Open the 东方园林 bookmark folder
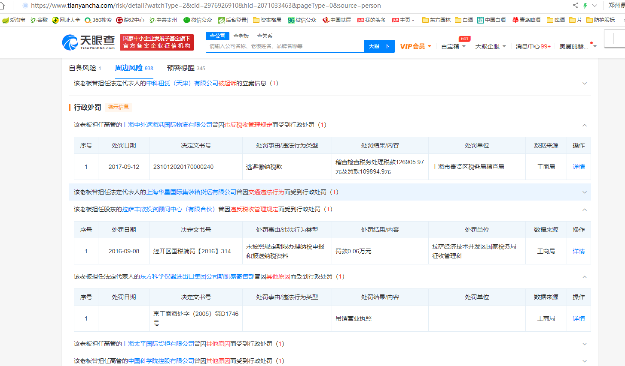 436,20
